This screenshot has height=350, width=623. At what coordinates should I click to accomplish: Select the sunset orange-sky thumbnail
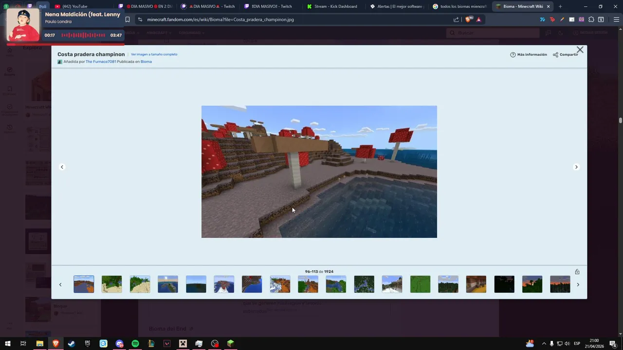tap(532, 284)
